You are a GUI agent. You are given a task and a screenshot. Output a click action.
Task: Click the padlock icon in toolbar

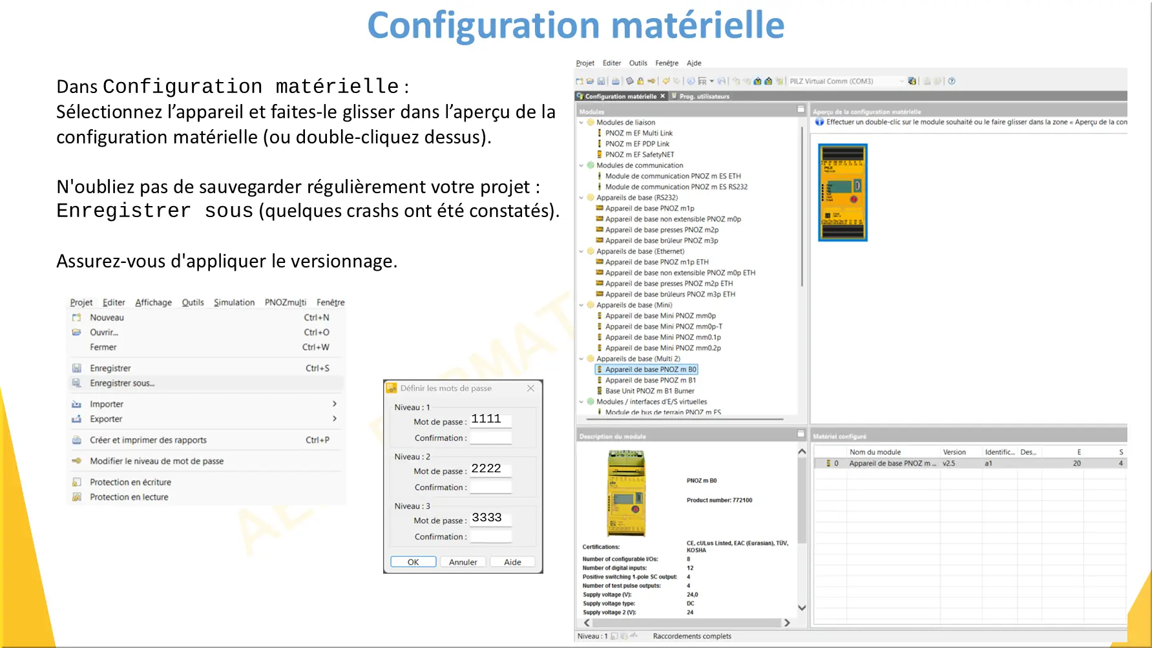(640, 81)
